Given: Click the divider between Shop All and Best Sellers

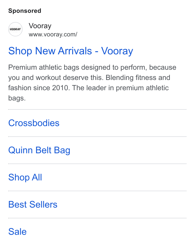Looking at the screenshot, I should (98, 191).
